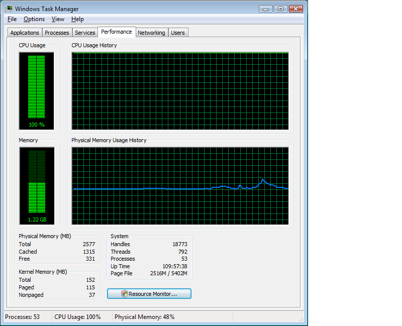Switch to the Processes tab

coord(57,33)
